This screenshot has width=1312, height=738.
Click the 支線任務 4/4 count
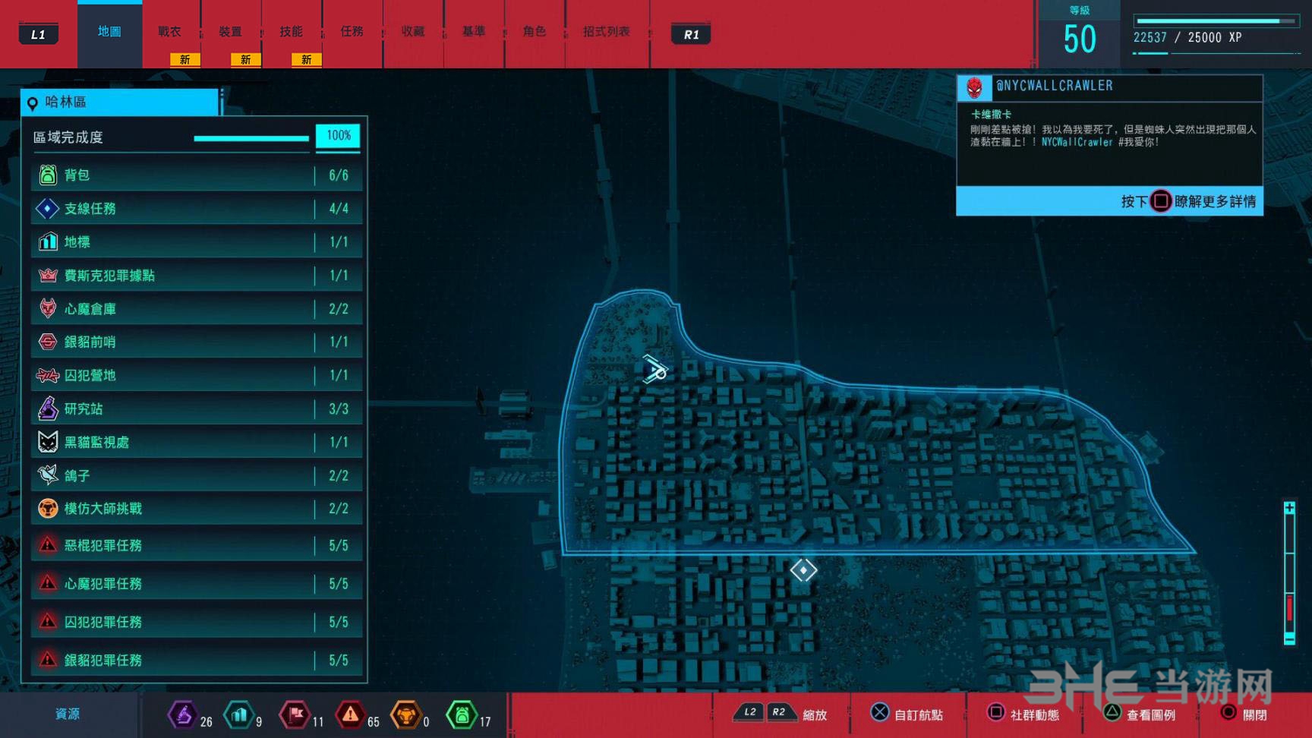339,208
